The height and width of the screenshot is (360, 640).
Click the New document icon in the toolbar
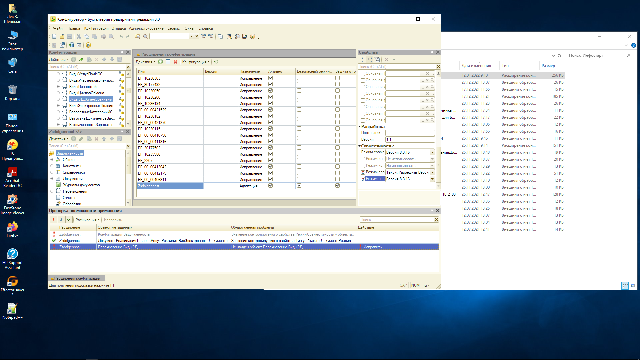[x=54, y=36]
